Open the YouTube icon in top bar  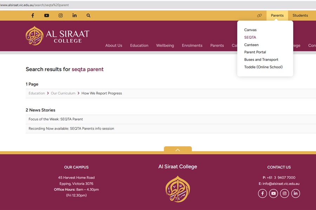(x=47, y=15)
